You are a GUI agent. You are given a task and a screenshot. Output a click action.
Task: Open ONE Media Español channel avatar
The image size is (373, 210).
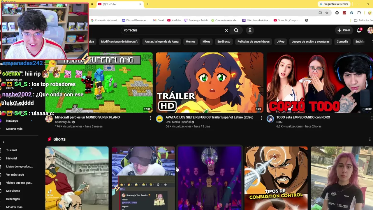159,119
